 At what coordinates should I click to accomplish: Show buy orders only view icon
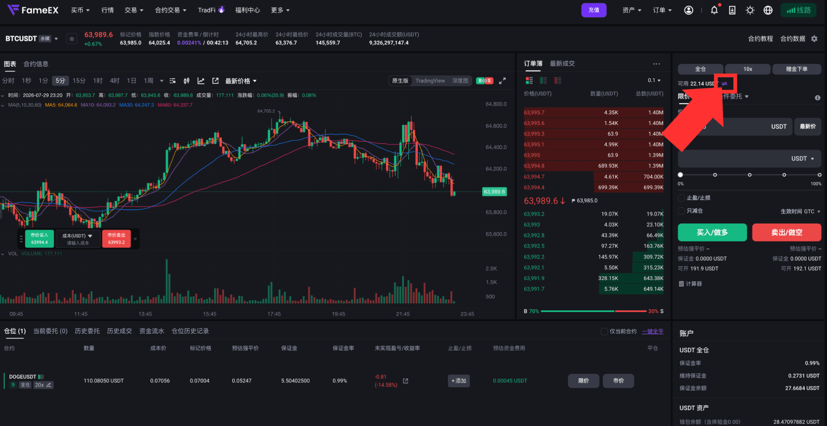pos(544,81)
